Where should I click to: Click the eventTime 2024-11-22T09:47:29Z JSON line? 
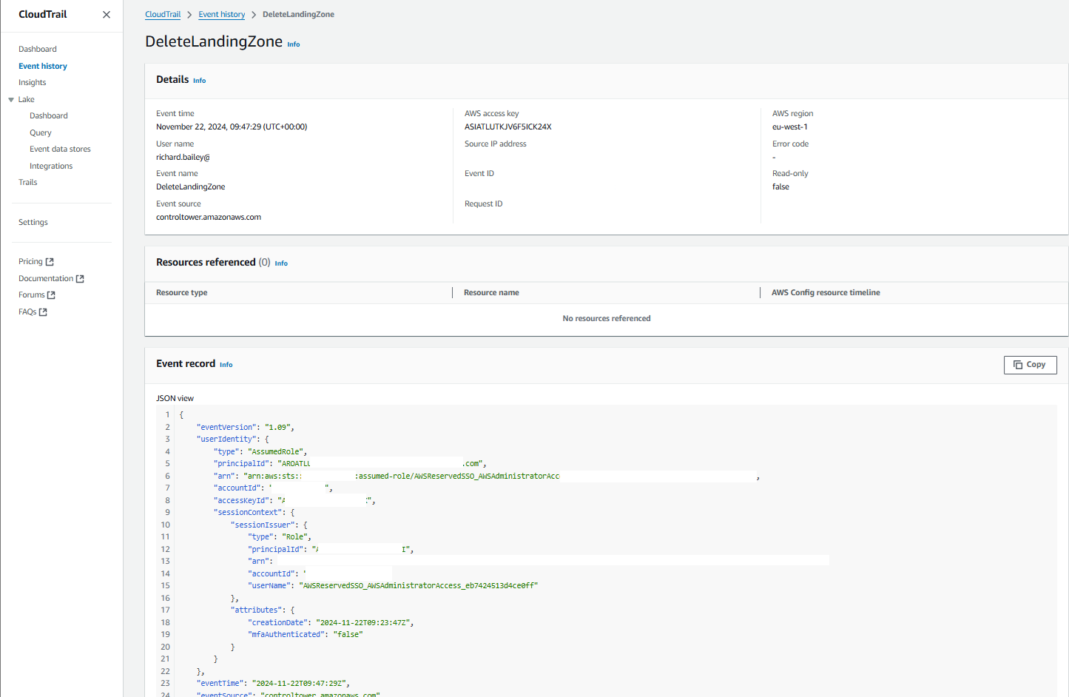[273, 684]
